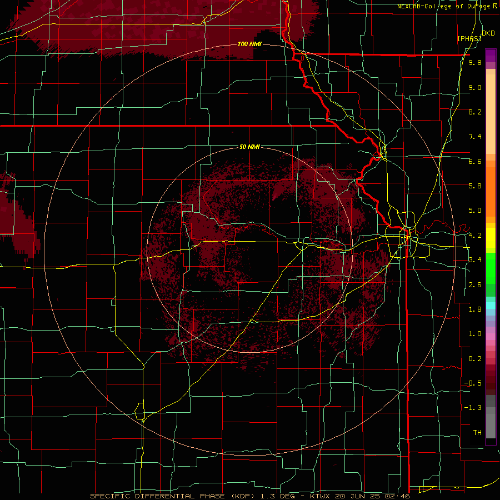Click the 1.0 value on color scale
Image resolution: width=500 pixels, height=500 pixels.
[x=475, y=334]
